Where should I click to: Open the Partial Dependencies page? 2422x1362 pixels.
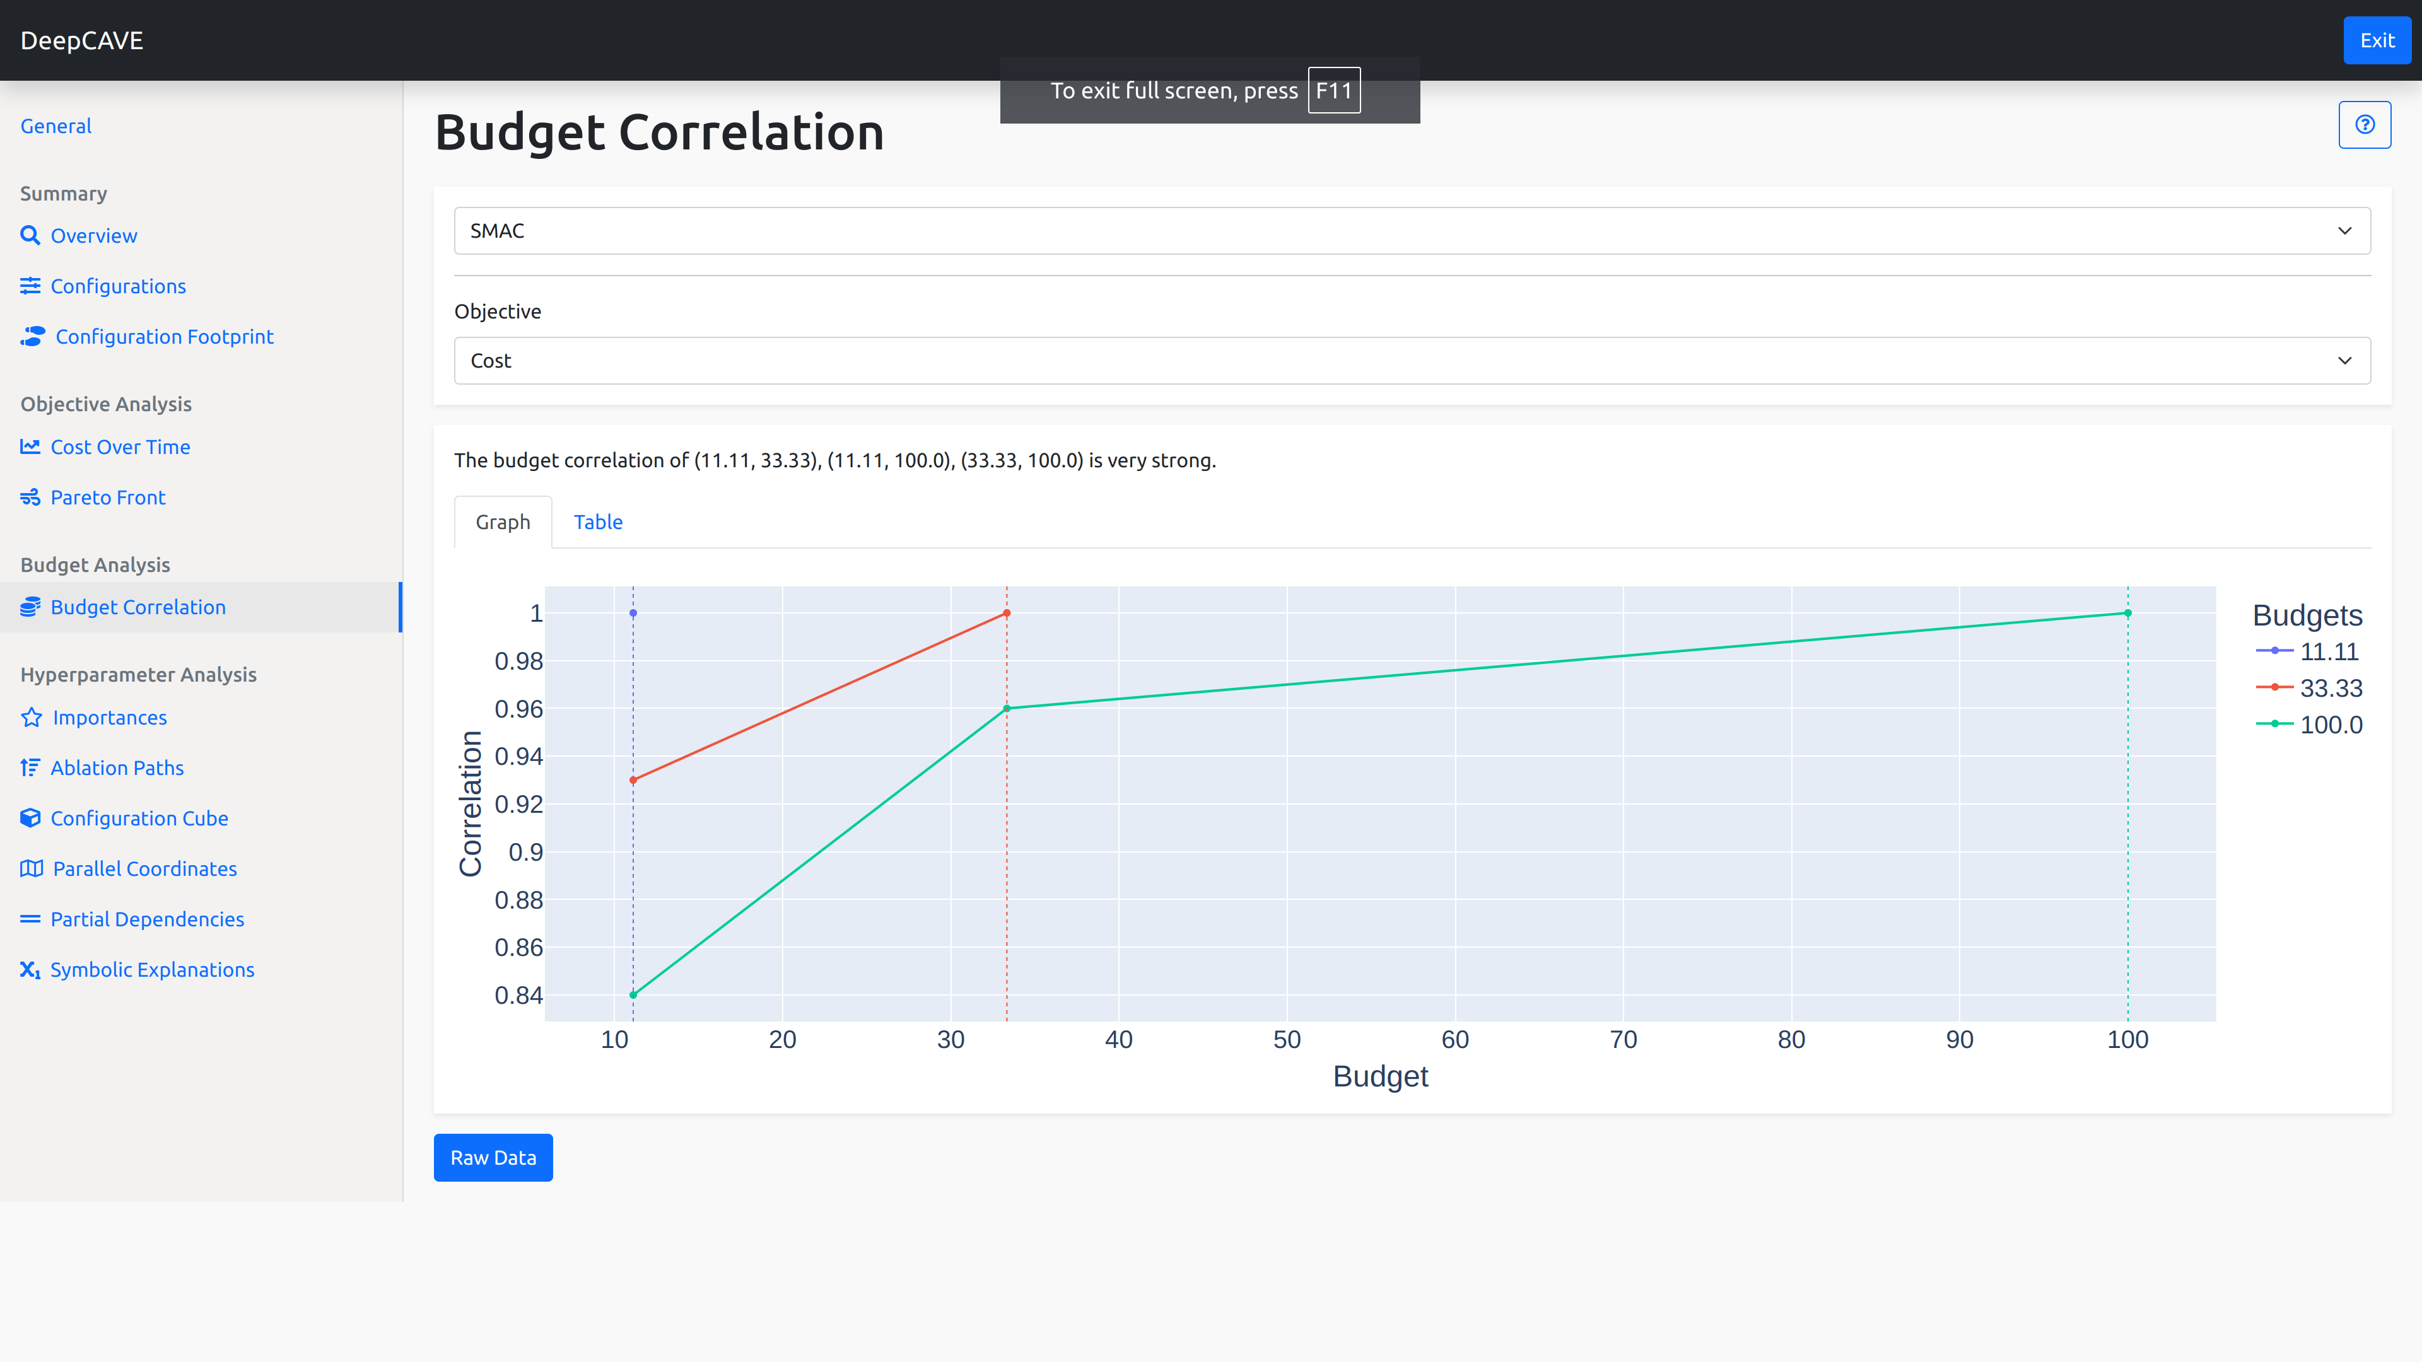pyautogui.click(x=148, y=919)
